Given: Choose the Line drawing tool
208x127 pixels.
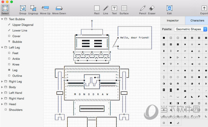Looking at the screenshot, I should pos(106,10).
